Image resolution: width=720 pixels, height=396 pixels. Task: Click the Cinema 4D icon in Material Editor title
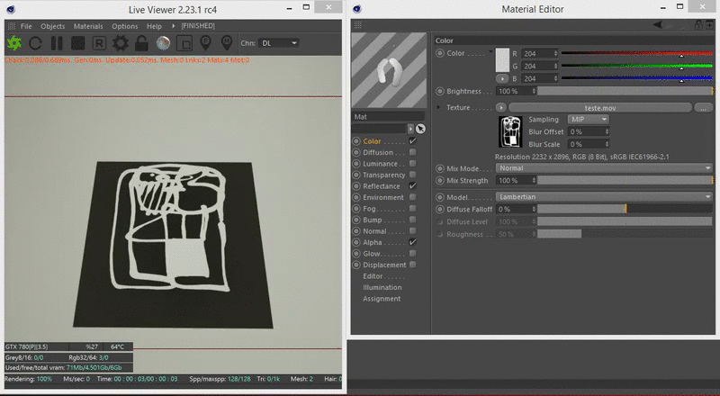tap(356, 9)
